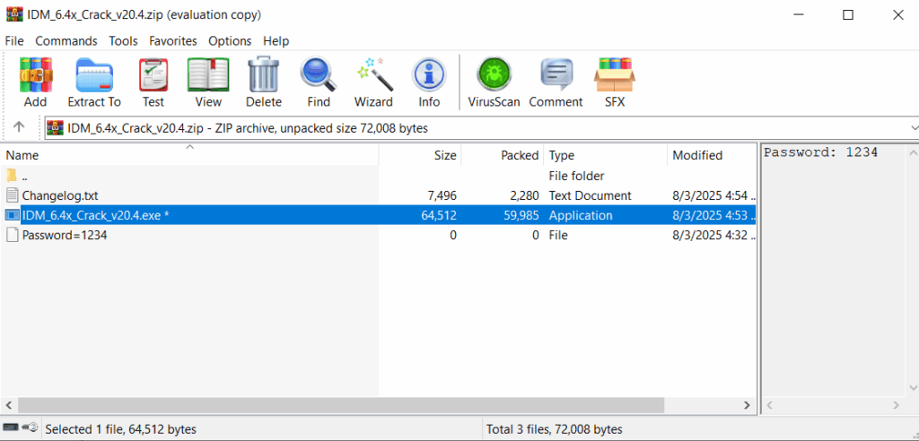
Task: Open the View book icon
Action: click(x=208, y=75)
